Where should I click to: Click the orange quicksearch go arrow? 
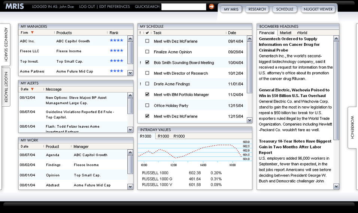coord(212,7)
